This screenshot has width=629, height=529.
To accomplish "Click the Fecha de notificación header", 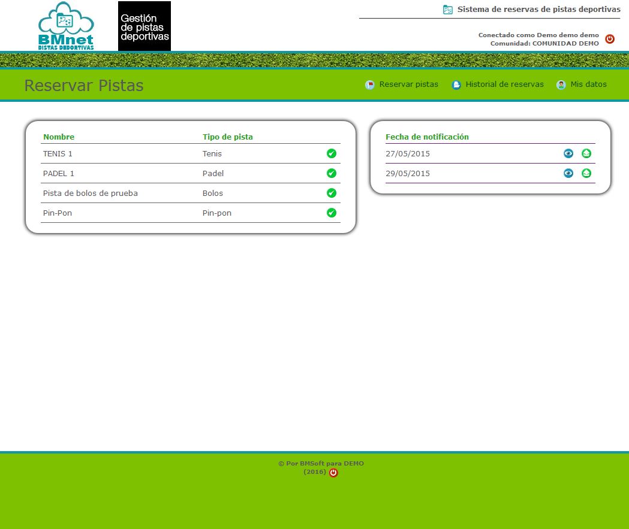I will click(x=427, y=137).
